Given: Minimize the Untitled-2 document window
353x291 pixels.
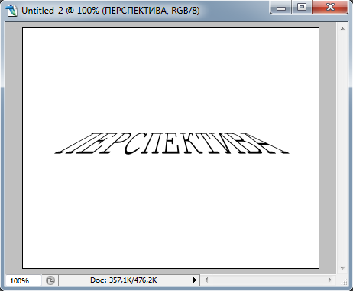Looking at the screenshot, I should point(280,8).
